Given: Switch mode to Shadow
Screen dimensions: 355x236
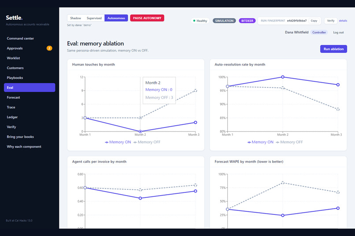Looking at the screenshot, I should pyautogui.click(x=75, y=18).
